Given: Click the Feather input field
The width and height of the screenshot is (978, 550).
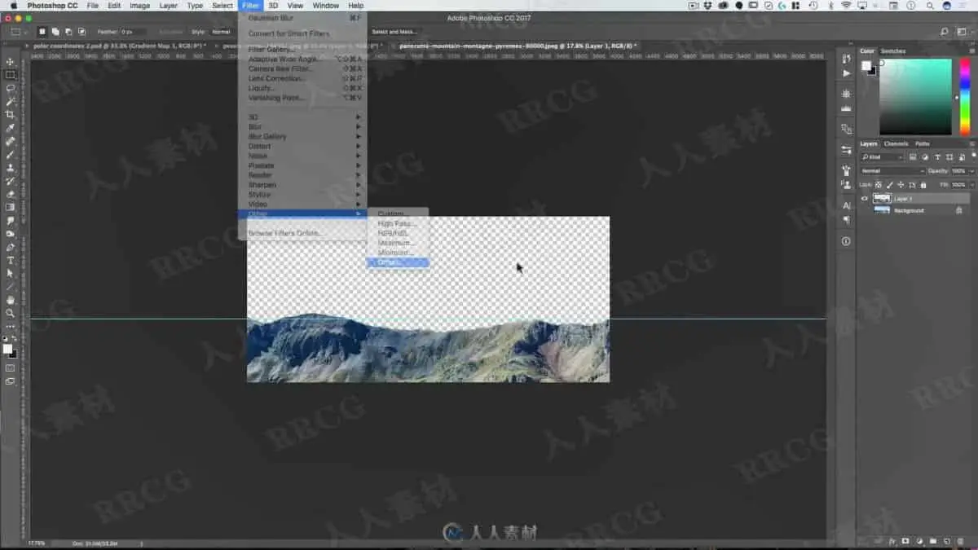Looking at the screenshot, I should [x=134, y=32].
